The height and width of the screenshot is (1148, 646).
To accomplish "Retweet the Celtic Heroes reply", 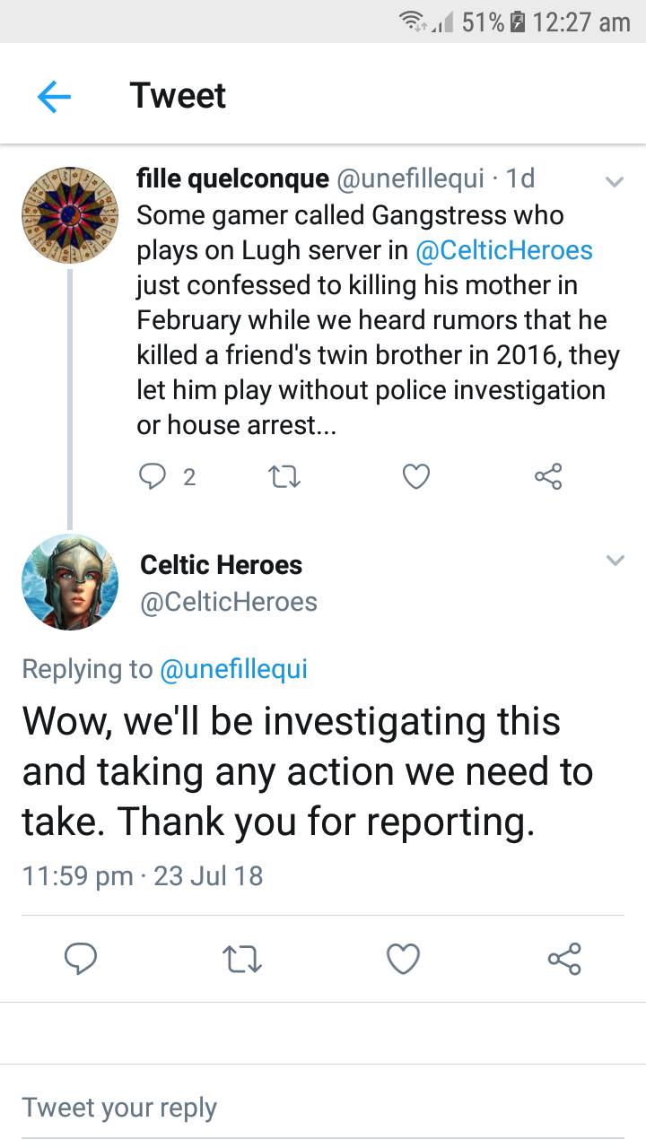I will (x=241, y=959).
